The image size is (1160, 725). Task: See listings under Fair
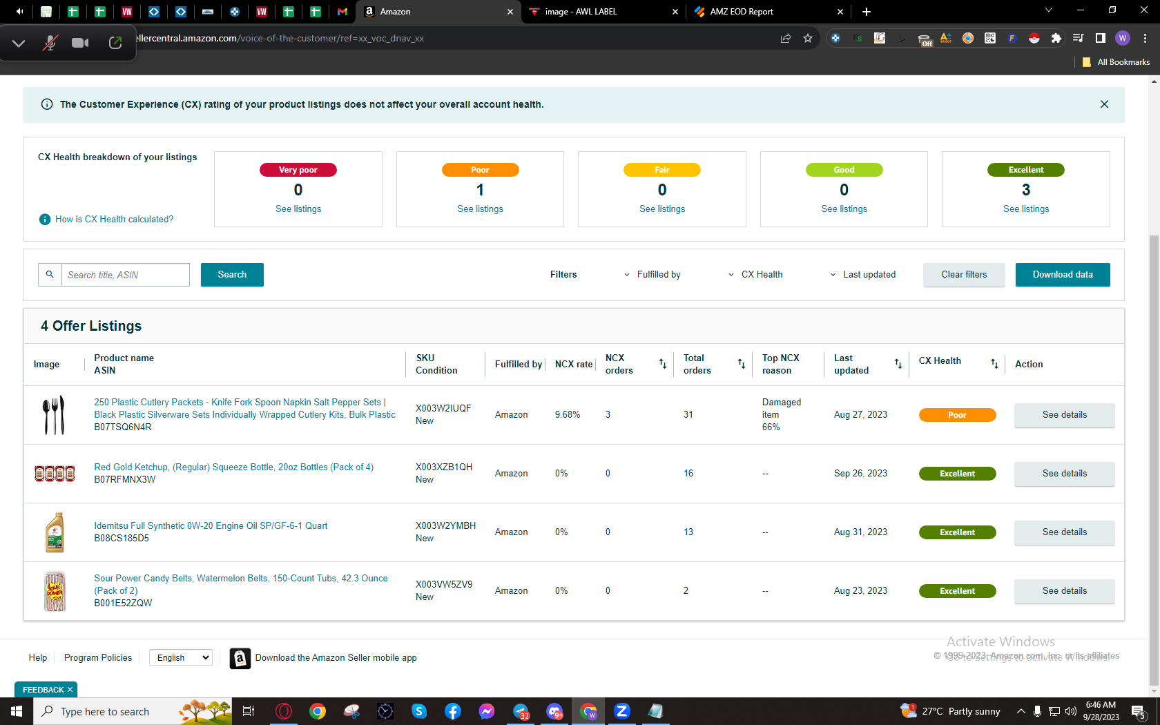click(x=662, y=209)
